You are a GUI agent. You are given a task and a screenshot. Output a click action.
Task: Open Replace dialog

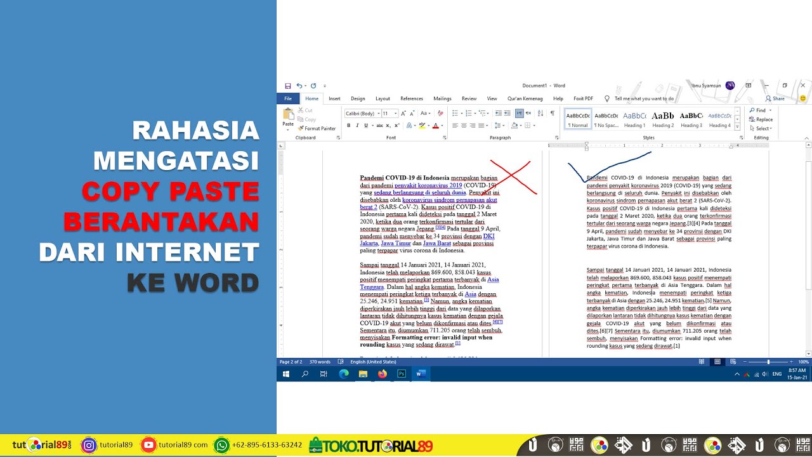click(761, 119)
